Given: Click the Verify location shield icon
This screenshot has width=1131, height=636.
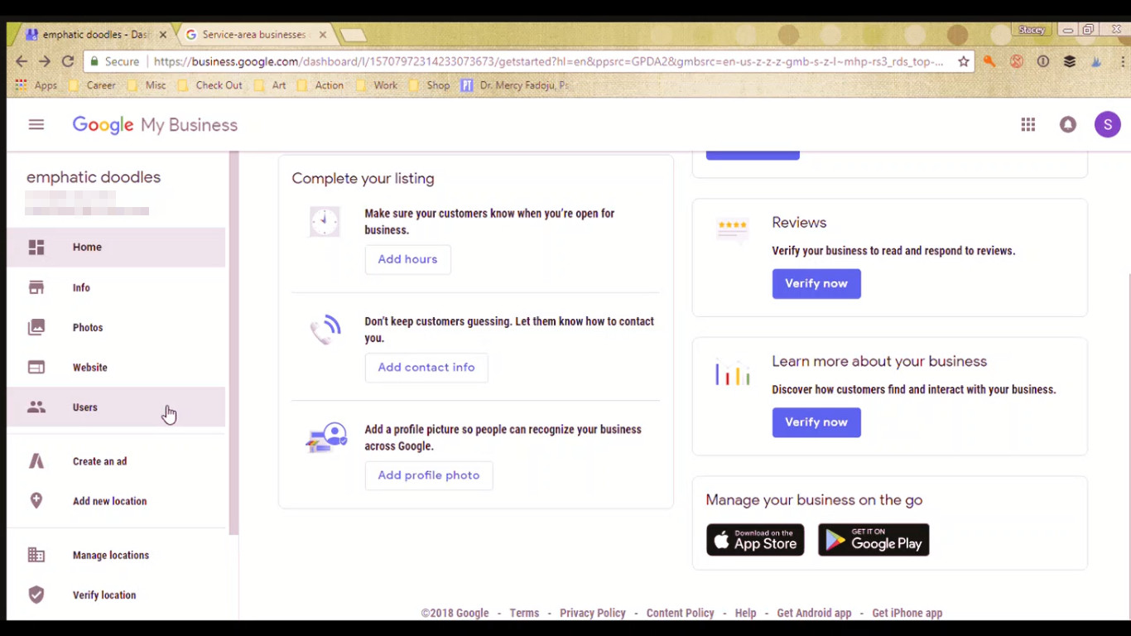Looking at the screenshot, I should [36, 595].
